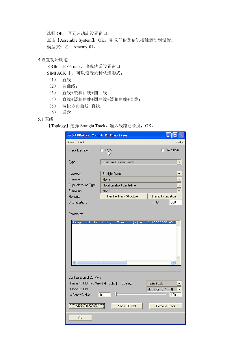Open the Excitation dropdown
251x355 pixels.
click(141, 191)
